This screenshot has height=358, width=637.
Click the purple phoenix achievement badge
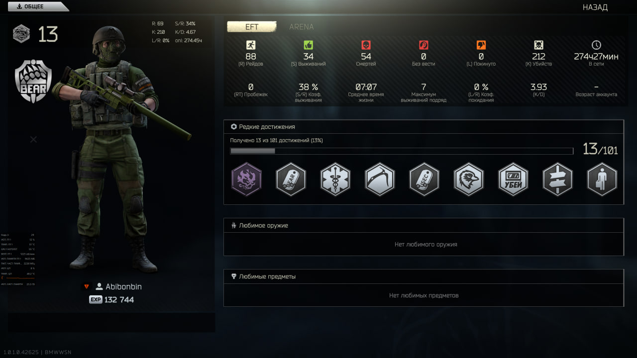pos(246,179)
